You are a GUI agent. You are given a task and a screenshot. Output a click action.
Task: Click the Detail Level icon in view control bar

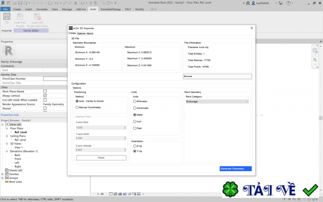(111, 194)
